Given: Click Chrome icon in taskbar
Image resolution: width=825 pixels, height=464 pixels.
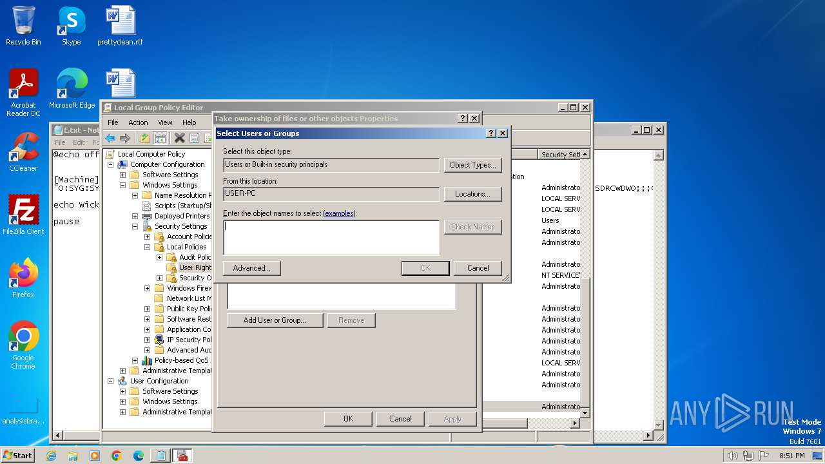Looking at the screenshot, I should point(116,456).
